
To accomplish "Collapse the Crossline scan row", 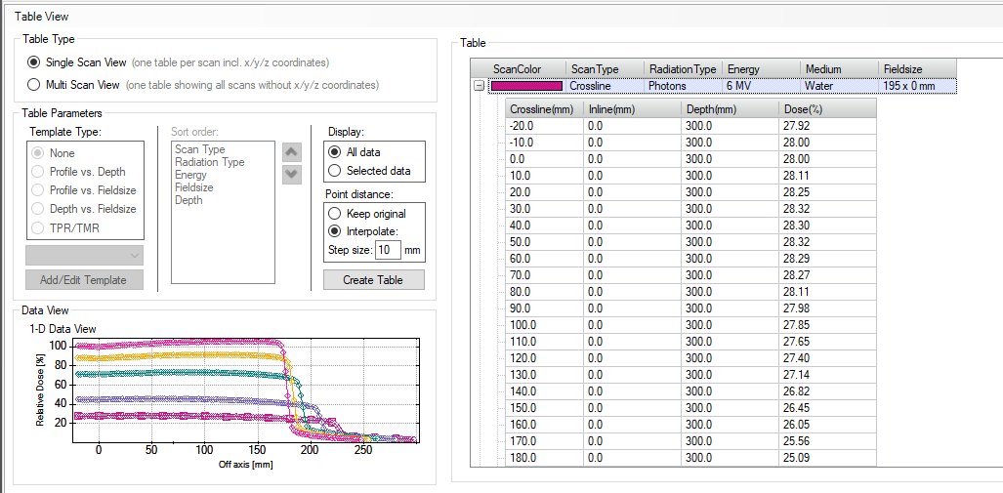I will (x=479, y=86).
